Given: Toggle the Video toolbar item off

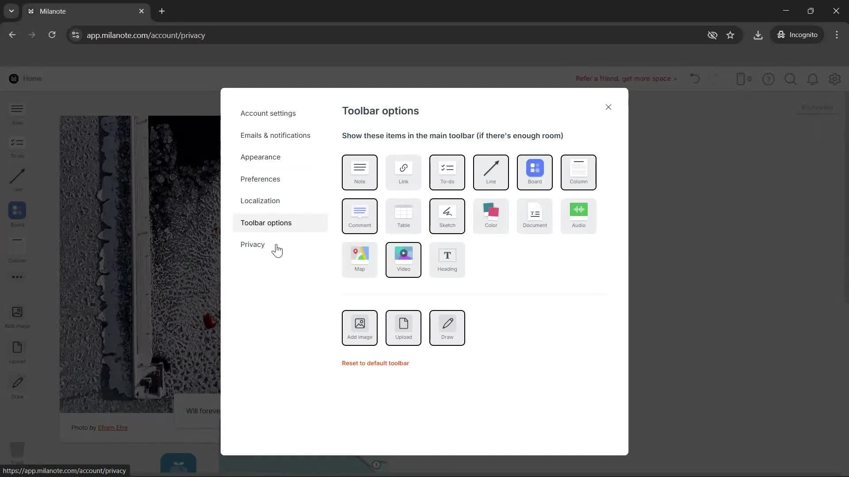Looking at the screenshot, I should click(x=403, y=260).
